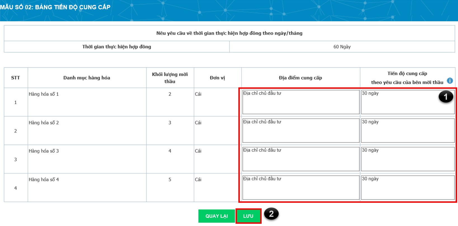Click the Nêu yêu cầu về thời gian heading
Screen dimensions: 458x226
coord(229,33)
